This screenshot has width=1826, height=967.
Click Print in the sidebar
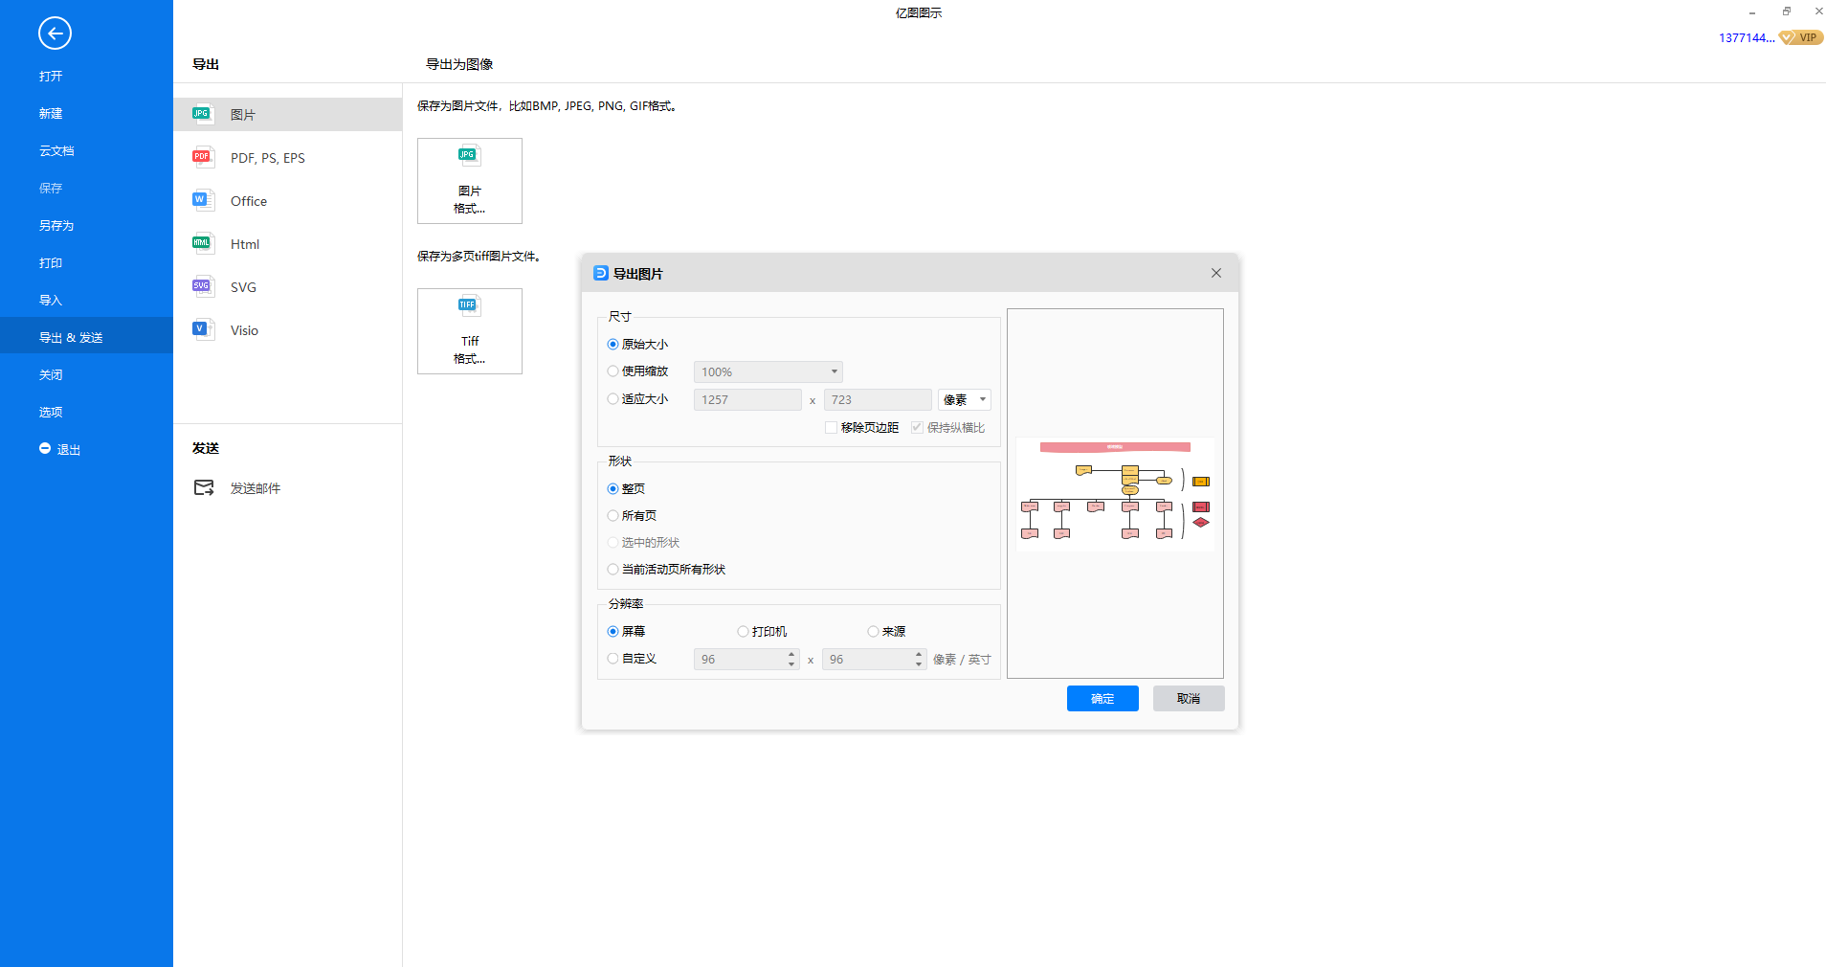51,263
